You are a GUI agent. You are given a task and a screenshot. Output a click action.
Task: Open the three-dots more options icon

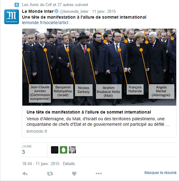(x=99, y=173)
